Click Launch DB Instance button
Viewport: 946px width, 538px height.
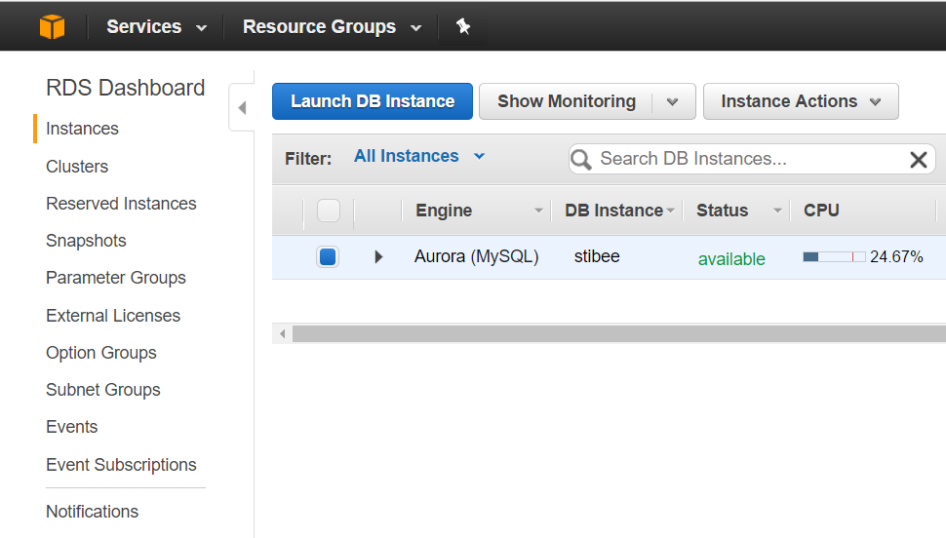tap(373, 101)
